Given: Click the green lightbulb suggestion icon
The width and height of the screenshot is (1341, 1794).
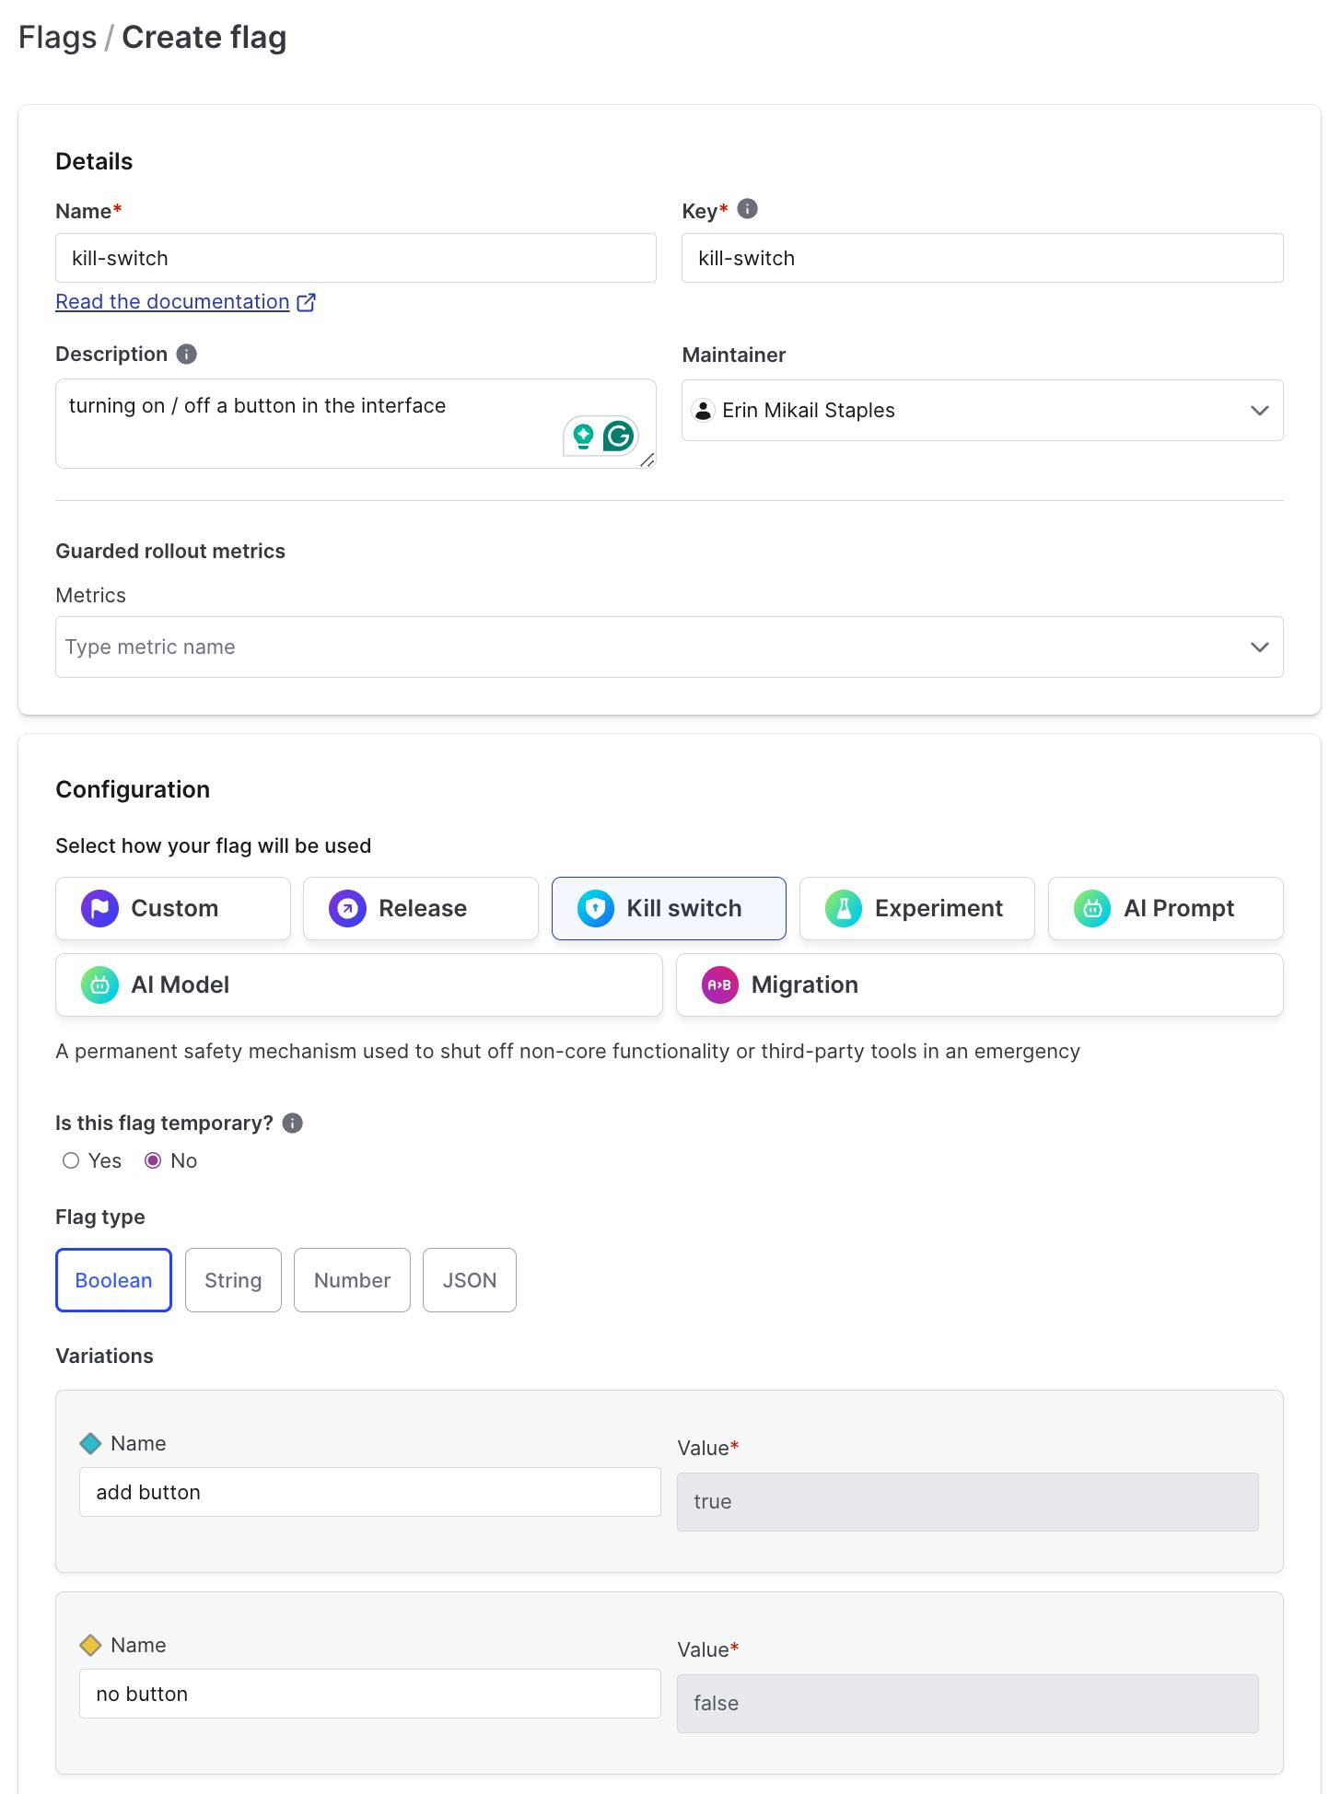Looking at the screenshot, I should click(583, 436).
